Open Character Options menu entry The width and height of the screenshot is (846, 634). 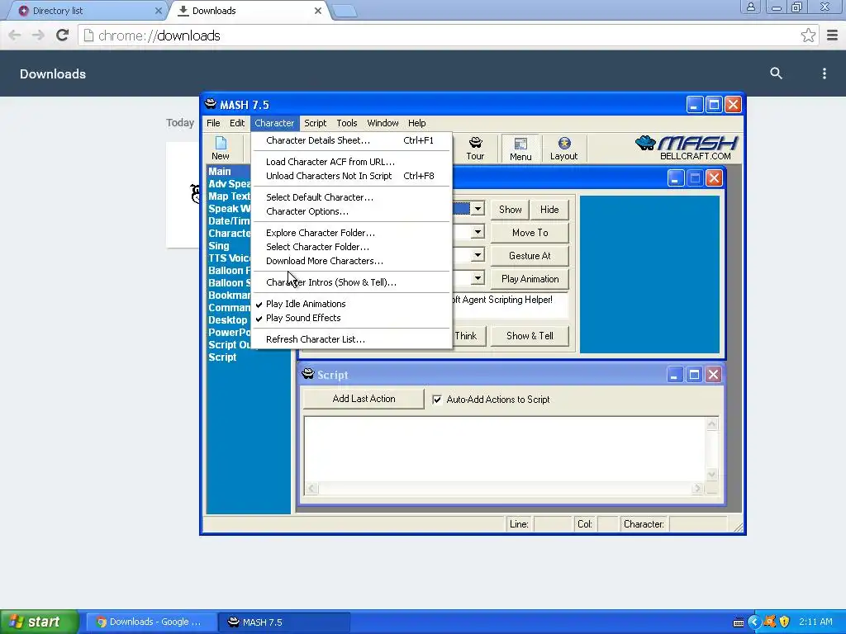pos(351,211)
